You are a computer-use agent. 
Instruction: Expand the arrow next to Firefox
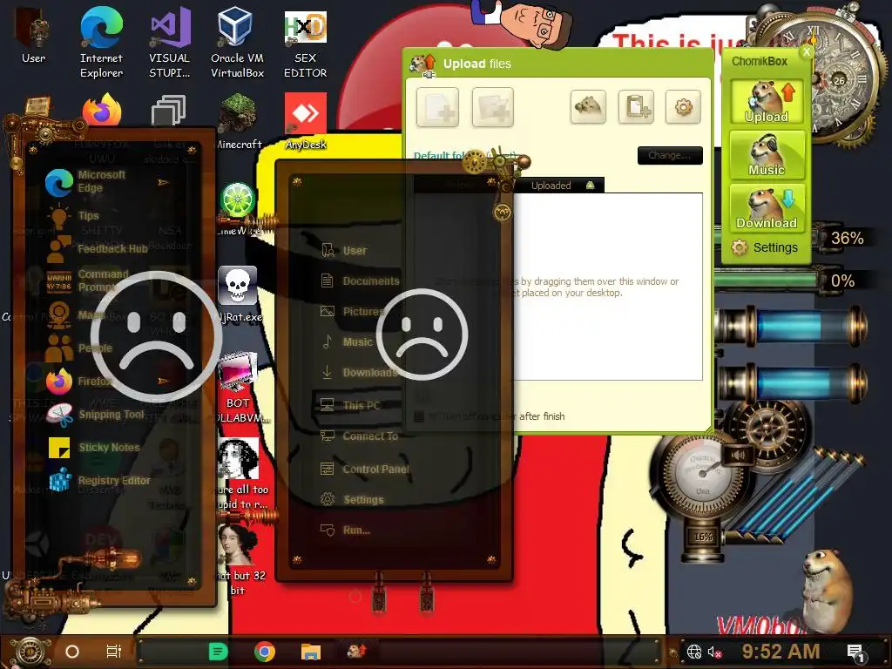click(x=163, y=381)
